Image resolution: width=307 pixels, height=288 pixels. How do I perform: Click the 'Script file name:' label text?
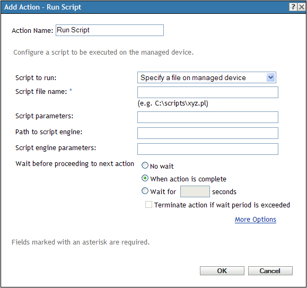point(41,92)
